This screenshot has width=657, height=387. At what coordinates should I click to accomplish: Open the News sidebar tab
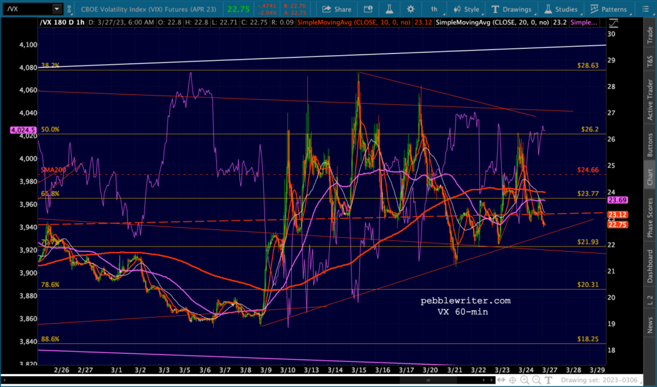click(650, 325)
